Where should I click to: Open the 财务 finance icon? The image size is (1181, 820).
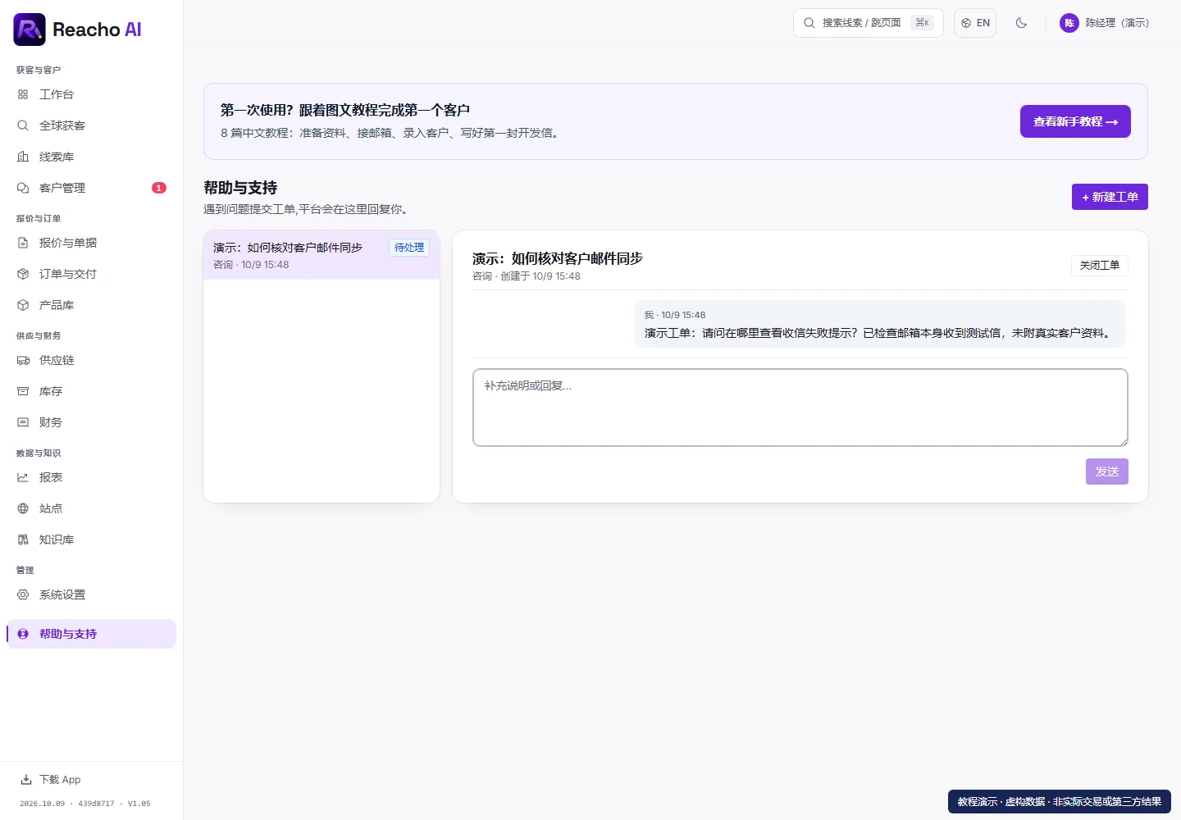(23, 422)
